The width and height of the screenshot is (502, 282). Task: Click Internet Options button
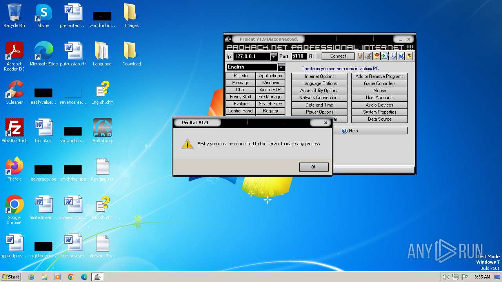click(x=319, y=76)
